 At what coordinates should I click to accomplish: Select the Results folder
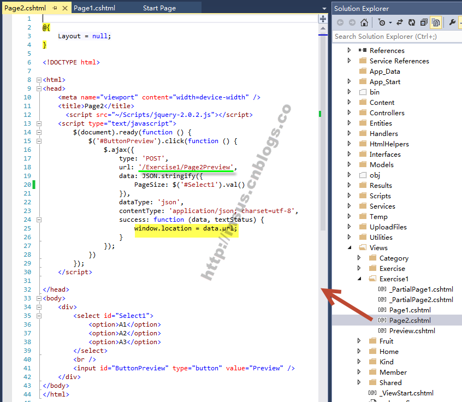(x=381, y=185)
